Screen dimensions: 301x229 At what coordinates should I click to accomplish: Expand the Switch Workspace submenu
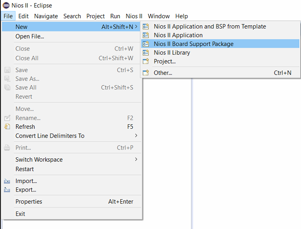click(x=136, y=160)
